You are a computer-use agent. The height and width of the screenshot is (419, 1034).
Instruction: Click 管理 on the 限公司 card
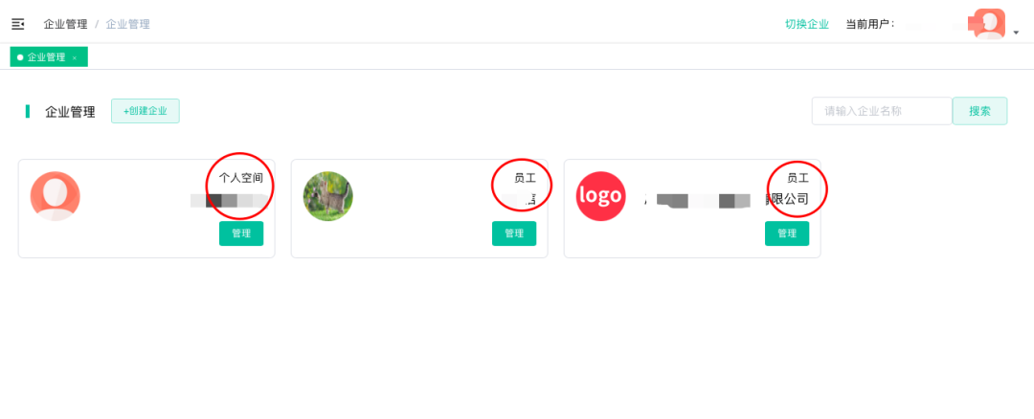point(787,233)
